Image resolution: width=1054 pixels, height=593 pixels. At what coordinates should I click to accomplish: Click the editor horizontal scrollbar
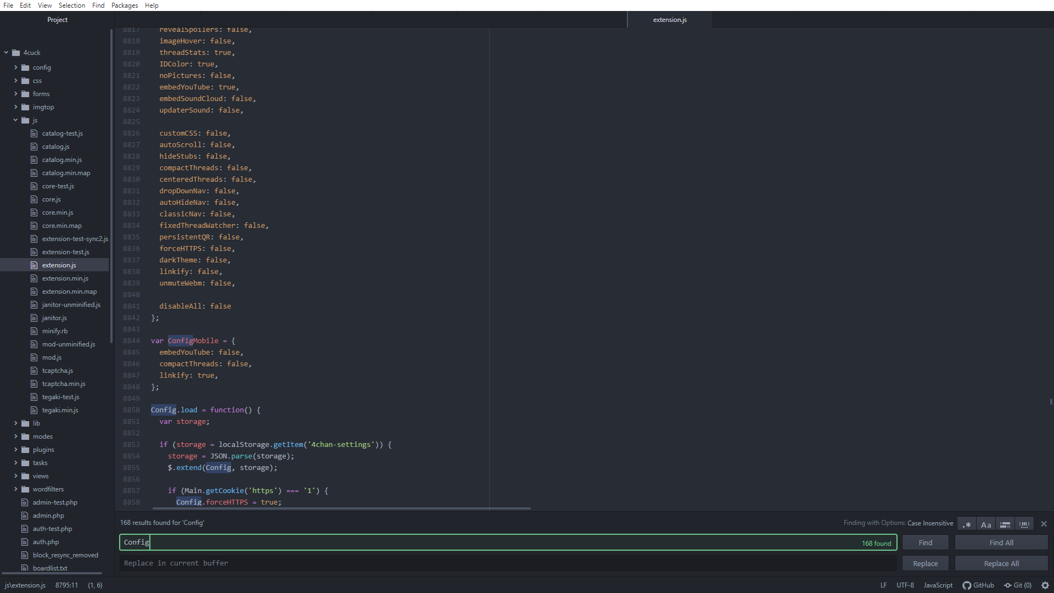click(x=341, y=508)
